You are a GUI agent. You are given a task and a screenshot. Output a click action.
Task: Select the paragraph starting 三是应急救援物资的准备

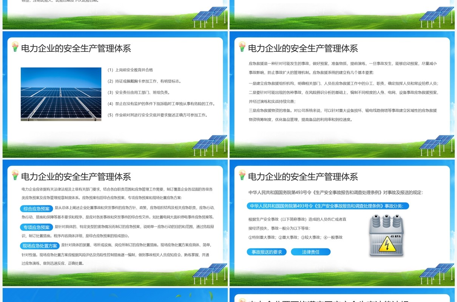click(343, 115)
